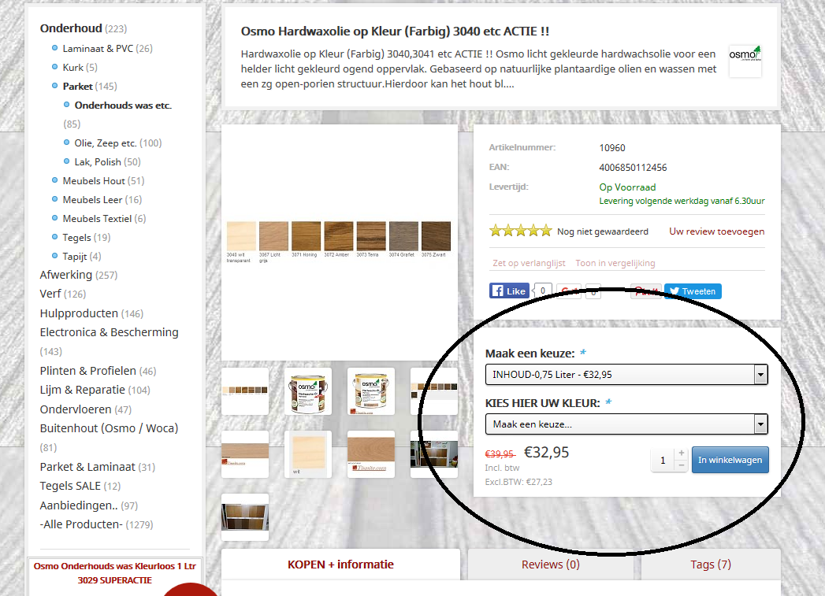Click Uw review toevoegen link
The width and height of the screenshot is (825, 596).
(716, 231)
